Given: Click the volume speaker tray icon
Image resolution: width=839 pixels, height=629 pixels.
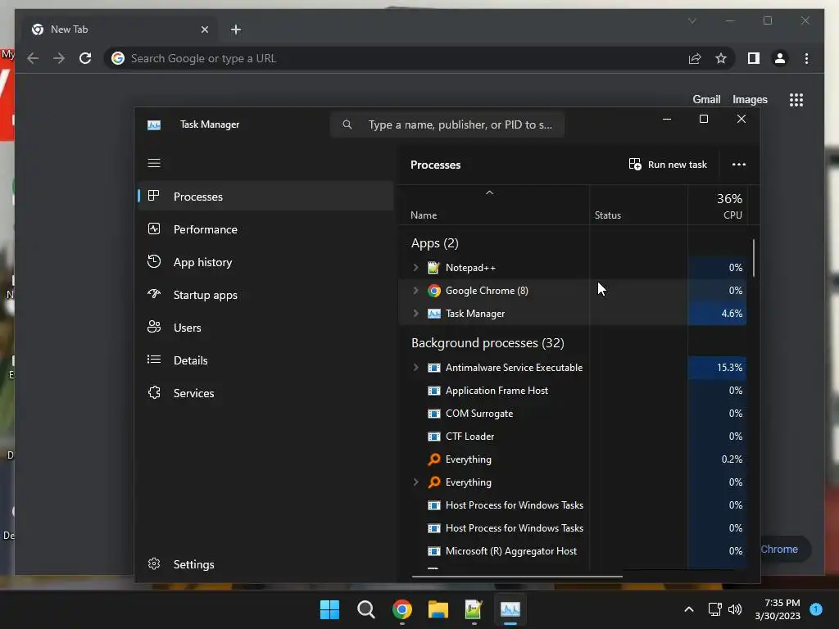Looking at the screenshot, I should (735, 609).
